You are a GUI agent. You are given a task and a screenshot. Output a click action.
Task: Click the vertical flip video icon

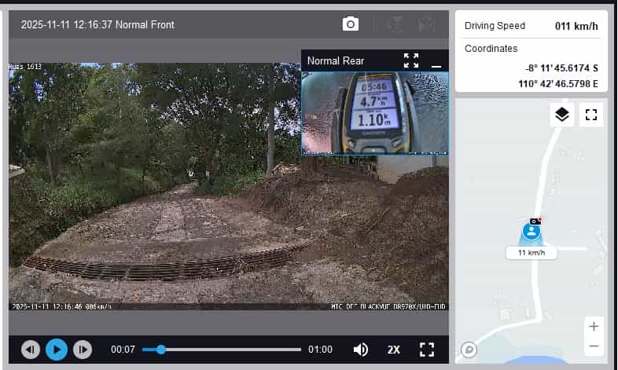[x=395, y=24]
